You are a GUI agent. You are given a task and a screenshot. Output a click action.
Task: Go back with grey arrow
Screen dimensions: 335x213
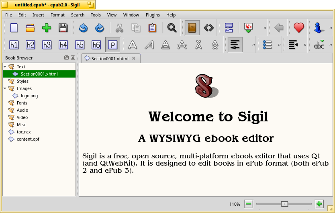coord(279,28)
